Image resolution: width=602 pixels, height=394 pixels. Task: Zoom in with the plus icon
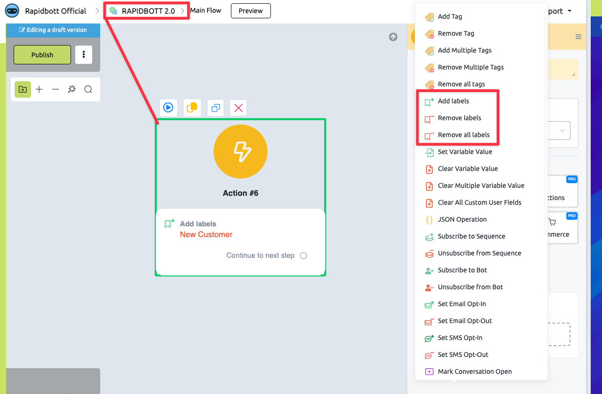click(39, 89)
